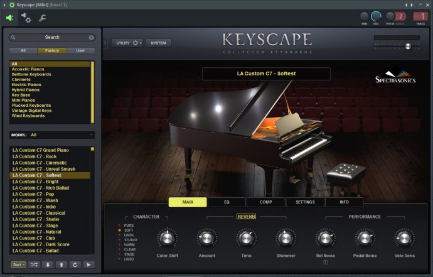433x277 pixels.
Task: Click the Color Shift knob
Action: click(168, 238)
